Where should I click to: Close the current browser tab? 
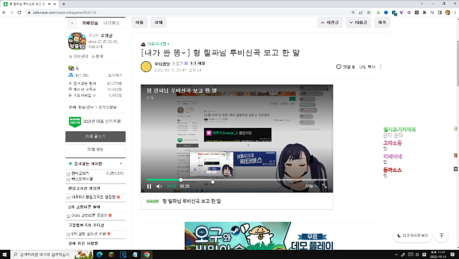point(55,4)
